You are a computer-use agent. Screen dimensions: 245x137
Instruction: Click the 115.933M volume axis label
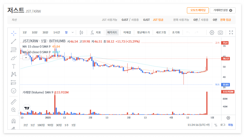coord(228,92)
